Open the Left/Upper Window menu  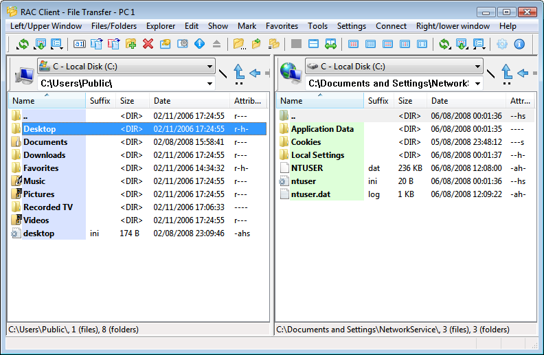pos(46,26)
